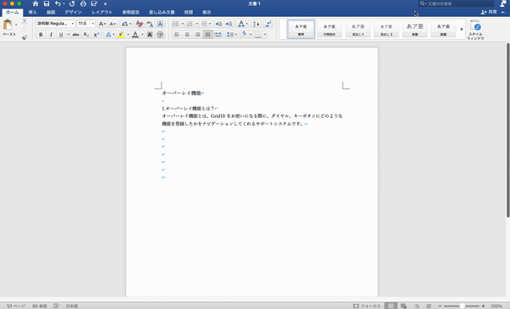Expand the styles gallery arrow
The image size is (510, 309).
pos(462,29)
